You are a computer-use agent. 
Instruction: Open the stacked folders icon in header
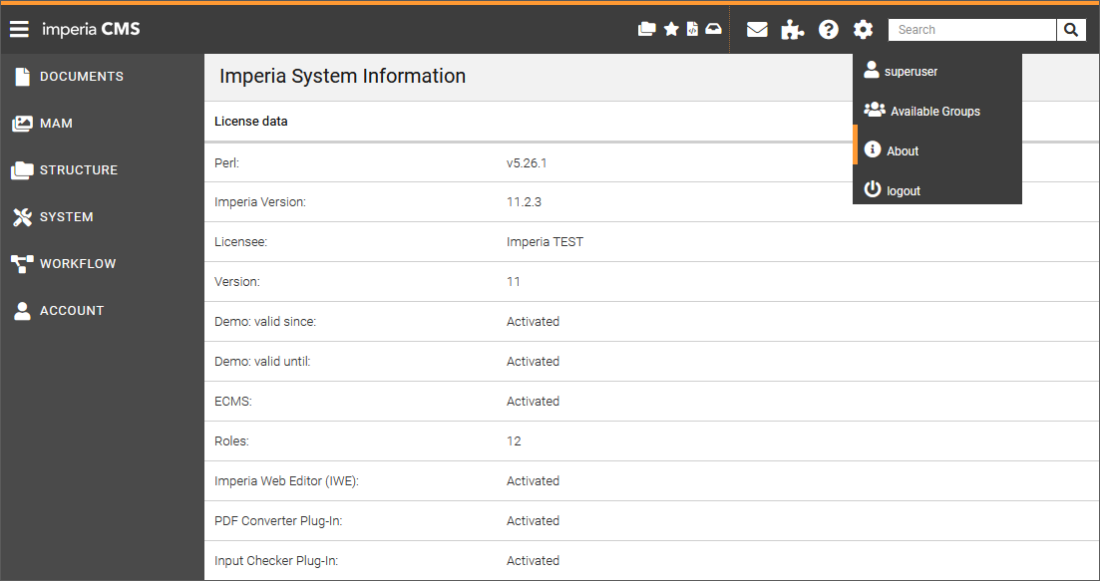point(647,29)
